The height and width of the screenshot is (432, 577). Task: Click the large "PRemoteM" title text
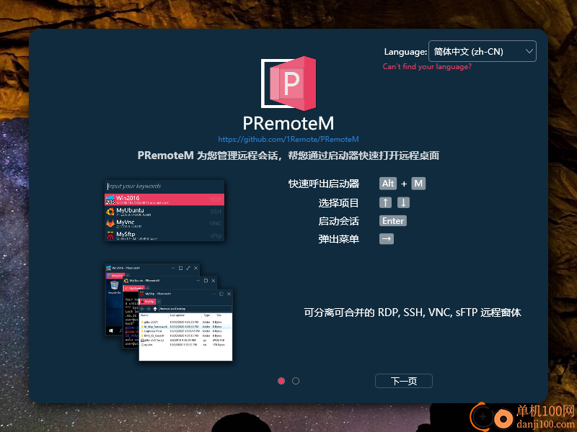coord(288,123)
